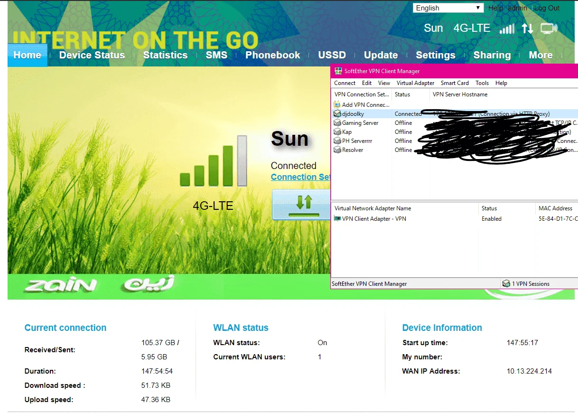Click the signal strength bars icon in header
This screenshot has width=578, height=413.
tap(507, 29)
